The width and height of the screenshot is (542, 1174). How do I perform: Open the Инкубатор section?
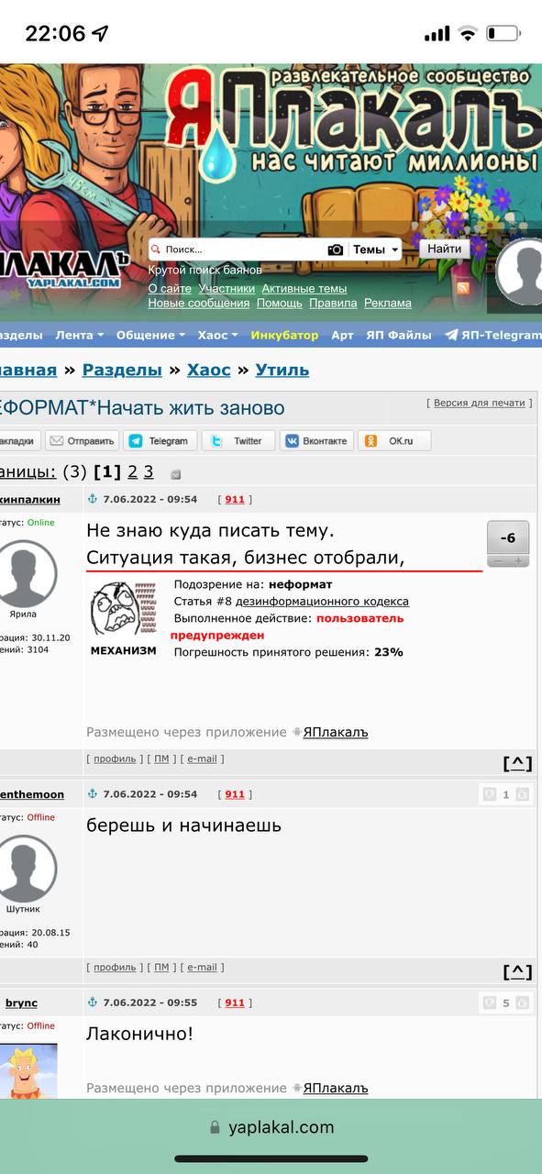pyautogui.click(x=284, y=335)
